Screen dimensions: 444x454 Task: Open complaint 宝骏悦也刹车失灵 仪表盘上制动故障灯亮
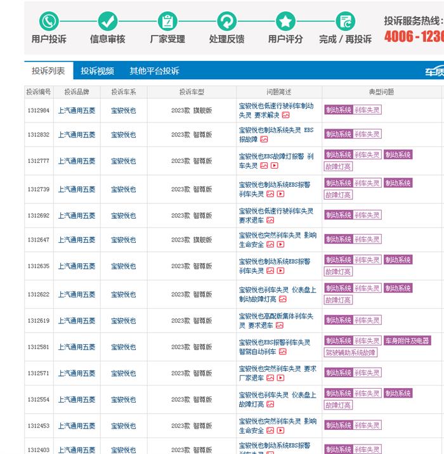277,294
